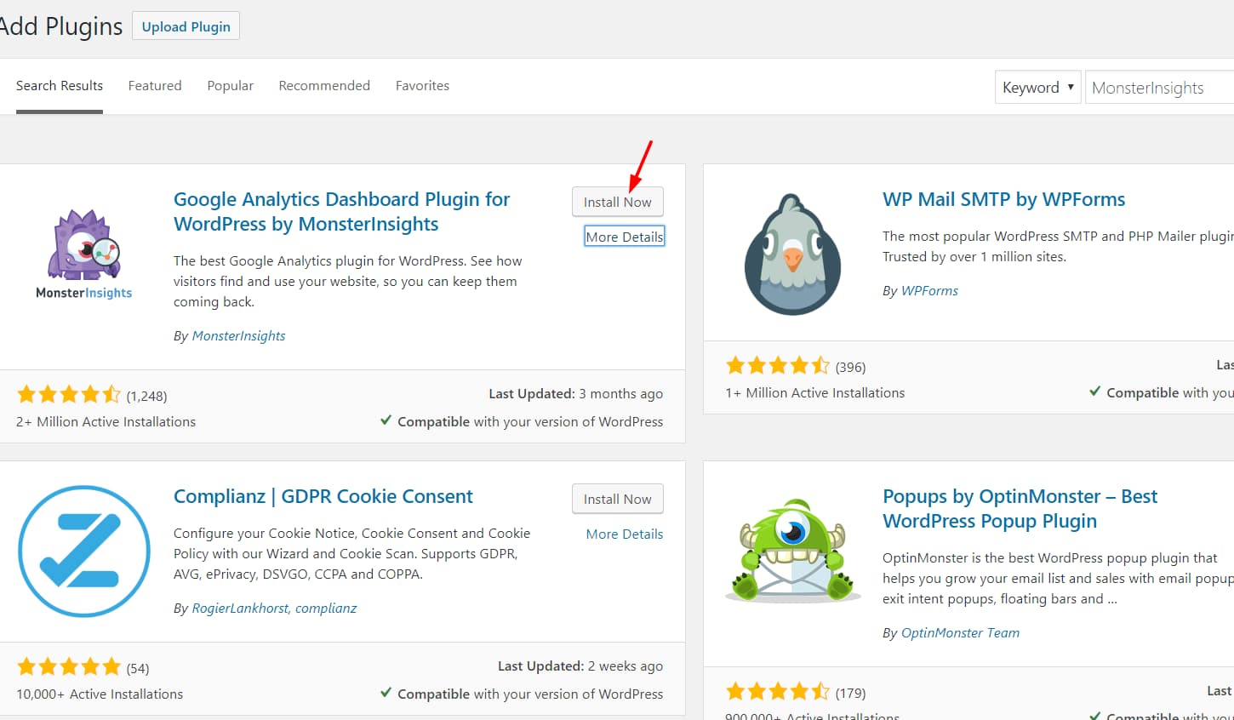Image resolution: width=1234 pixels, height=720 pixels.
Task: Click the Complianz blue checkmark logo
Action: tap(83, 551)
